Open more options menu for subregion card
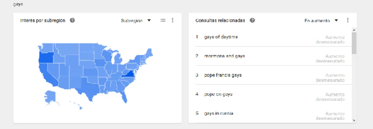The image size is (373, 129). (173, 20)
